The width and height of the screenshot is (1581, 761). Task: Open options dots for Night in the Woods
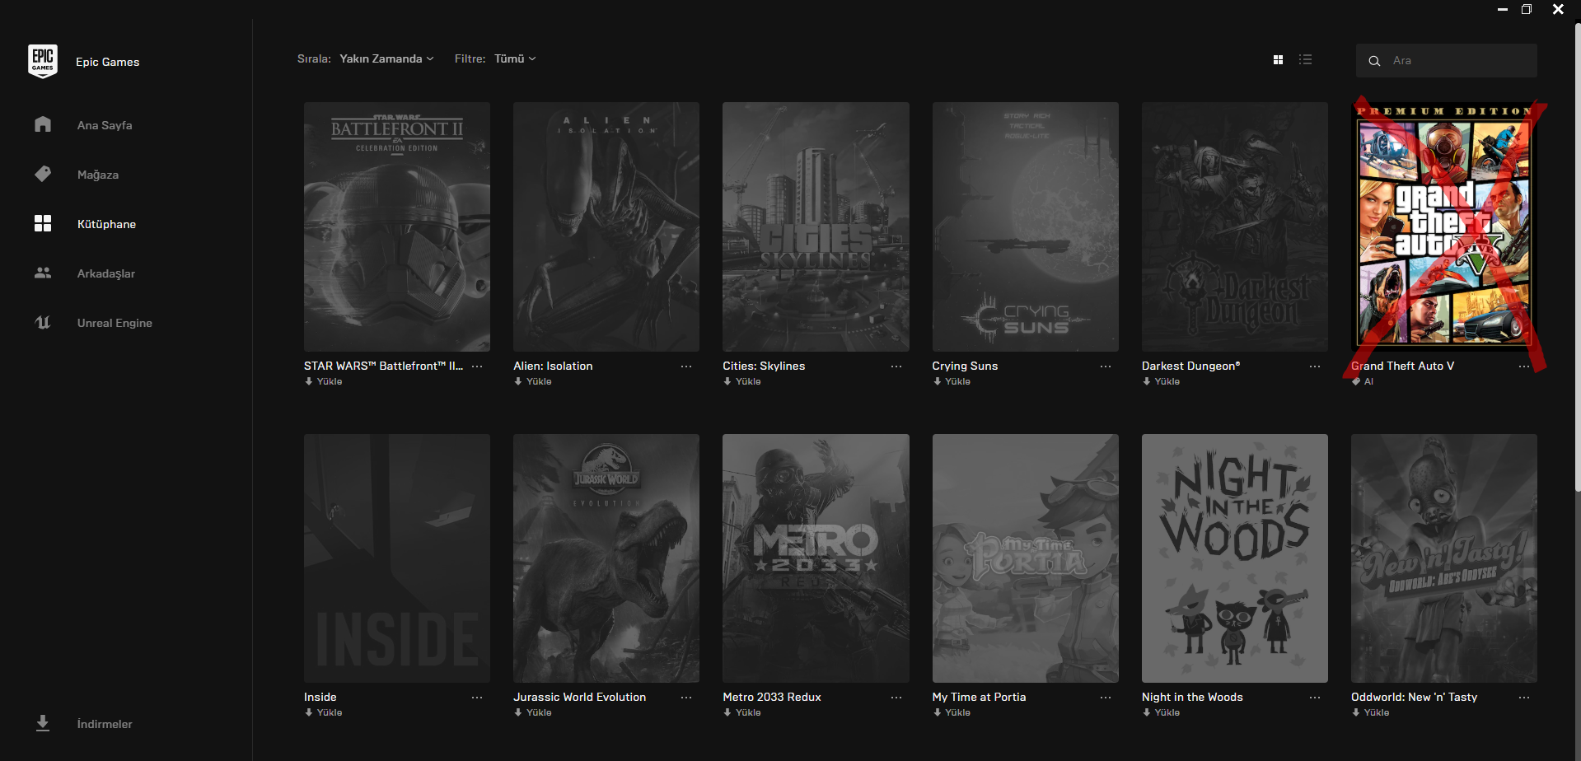[1315, 697]
